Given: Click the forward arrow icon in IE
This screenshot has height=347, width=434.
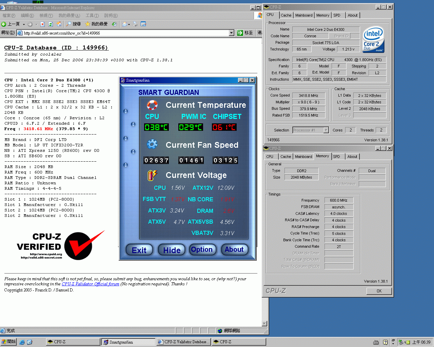Looking at the screenshot, I should coord(30,24).
